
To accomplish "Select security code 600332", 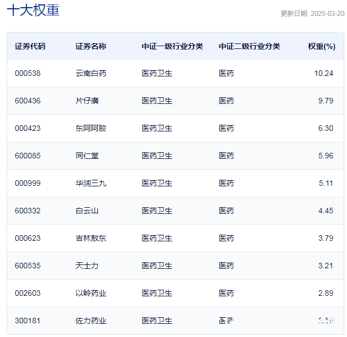I will [x=27, y=211].
